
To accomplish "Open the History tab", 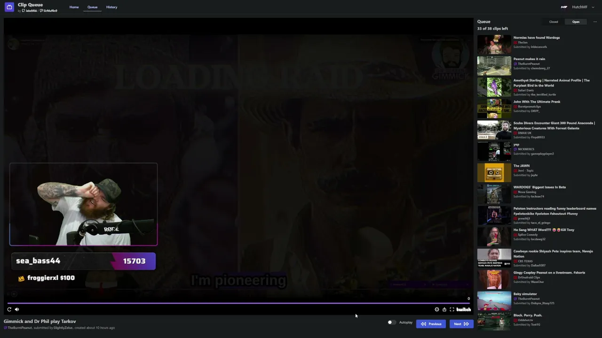I will point(111,7).
